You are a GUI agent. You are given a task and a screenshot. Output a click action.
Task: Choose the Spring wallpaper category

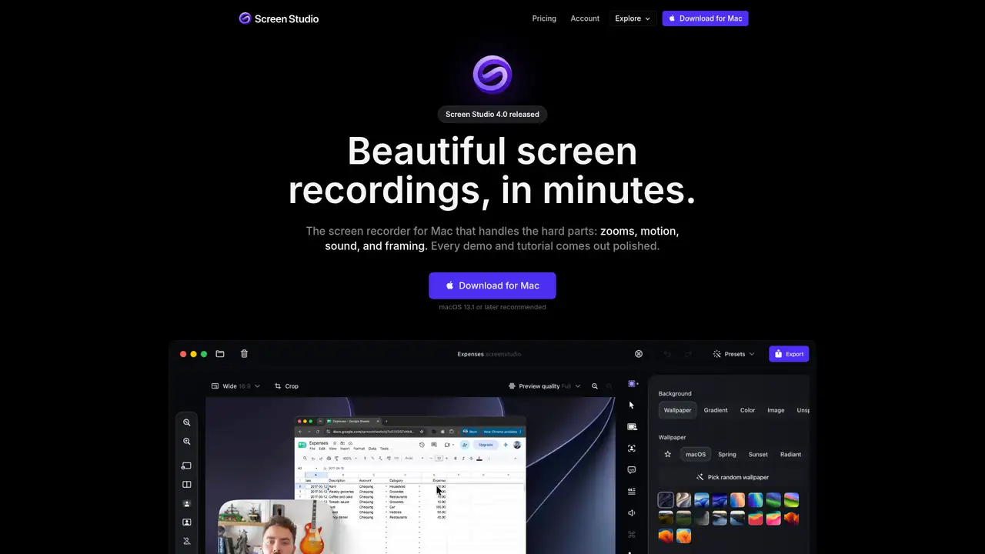coord(727,455)
